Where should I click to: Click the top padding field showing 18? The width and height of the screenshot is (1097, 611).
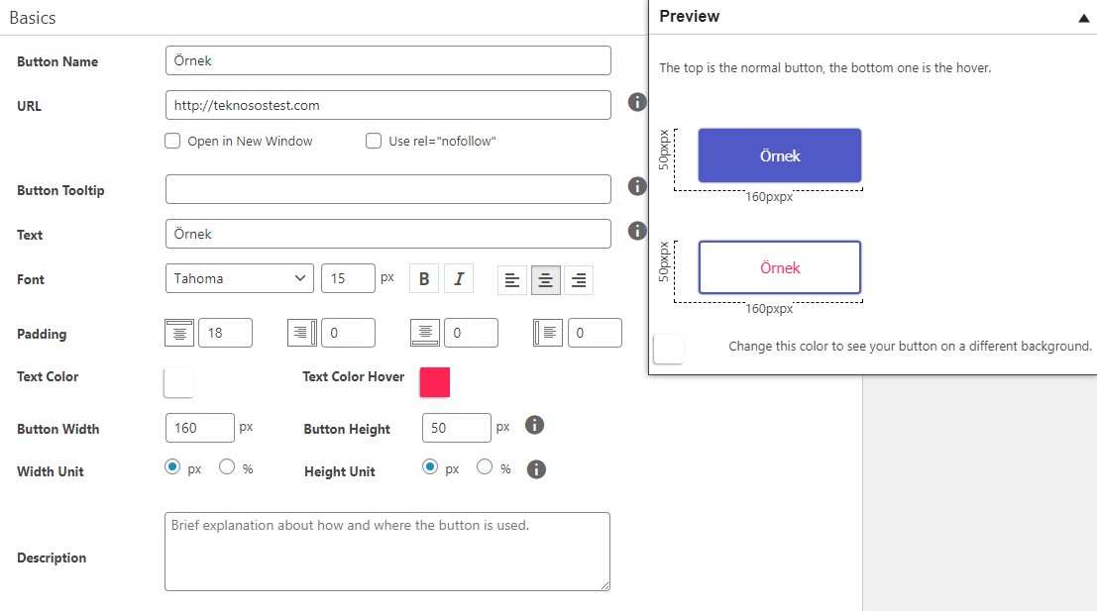coord(225,333)
